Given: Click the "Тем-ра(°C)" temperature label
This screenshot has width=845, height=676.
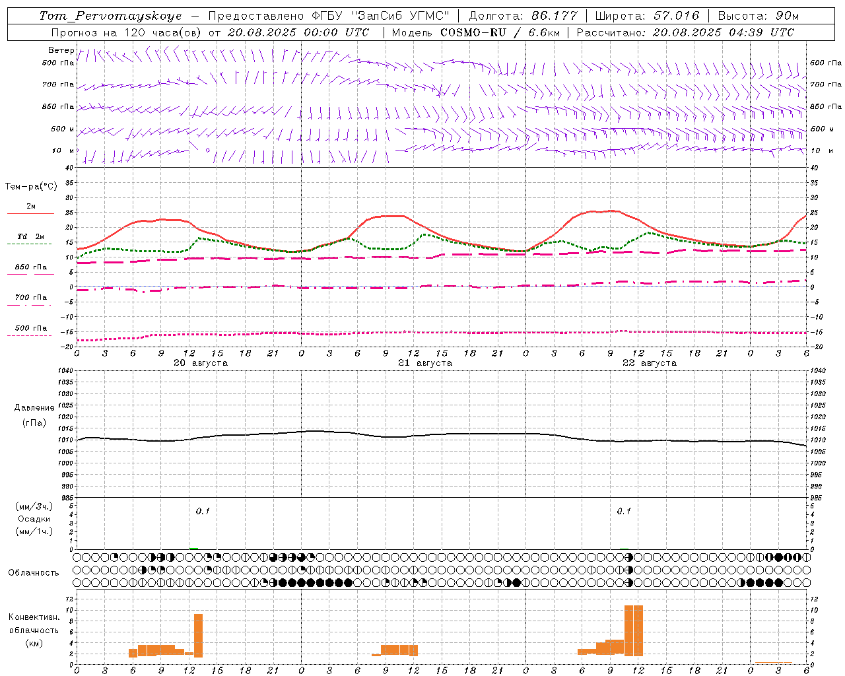Looking at the screenshot, I should coord(31,187).
